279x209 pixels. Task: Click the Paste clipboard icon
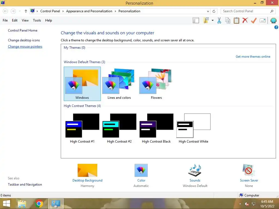tap(236, 20)
